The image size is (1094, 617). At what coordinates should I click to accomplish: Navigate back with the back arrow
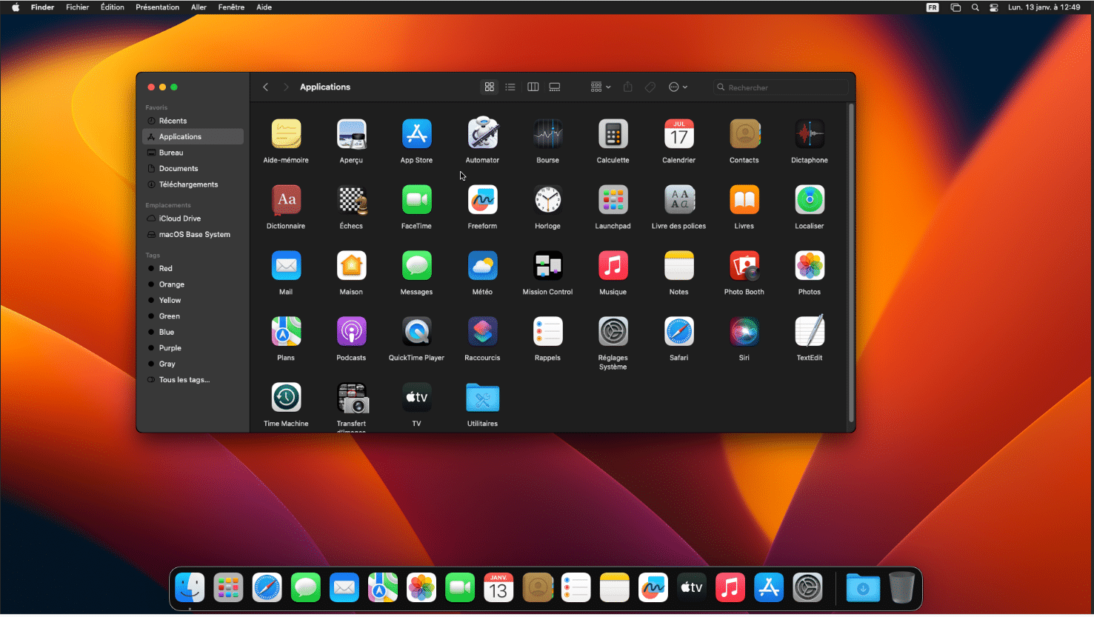tap(265, 87)
